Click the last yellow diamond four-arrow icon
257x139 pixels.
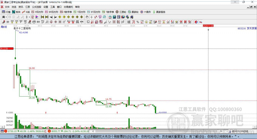pyautogui.click(x=82, y=17)
